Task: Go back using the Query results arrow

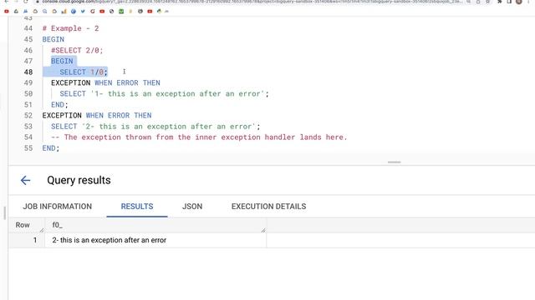Action: [25, 180]
